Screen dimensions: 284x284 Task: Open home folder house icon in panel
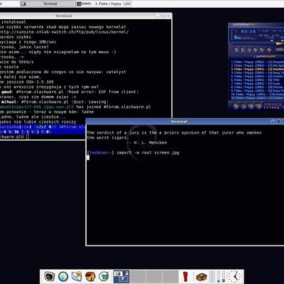point(90,276)
